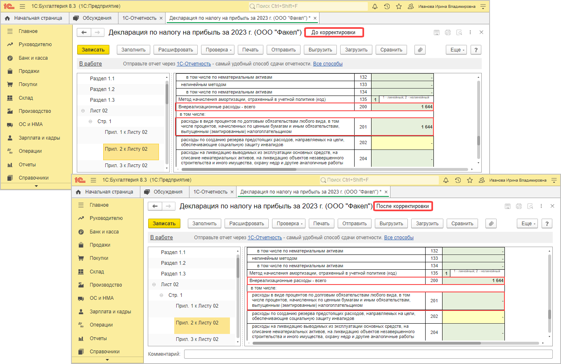Viewport: 561px width, 364px height.
Task: Collapse the 'Стр. 1' node in the 'До корректировки' window
Action: (x=90, y=121)
